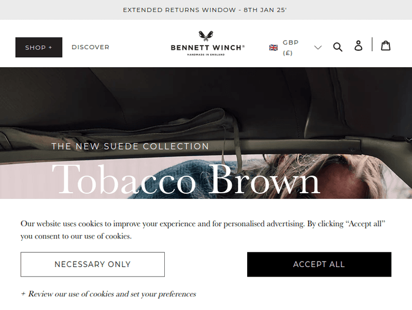Select The New Suede Collection text
The width and height of the screenshot is (412, 310).
[x=130, y=146]
